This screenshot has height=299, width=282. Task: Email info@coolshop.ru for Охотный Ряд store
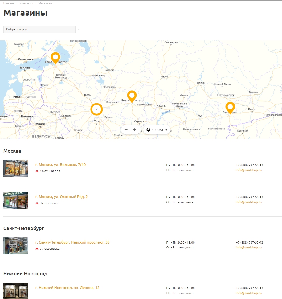coord(249,202)
